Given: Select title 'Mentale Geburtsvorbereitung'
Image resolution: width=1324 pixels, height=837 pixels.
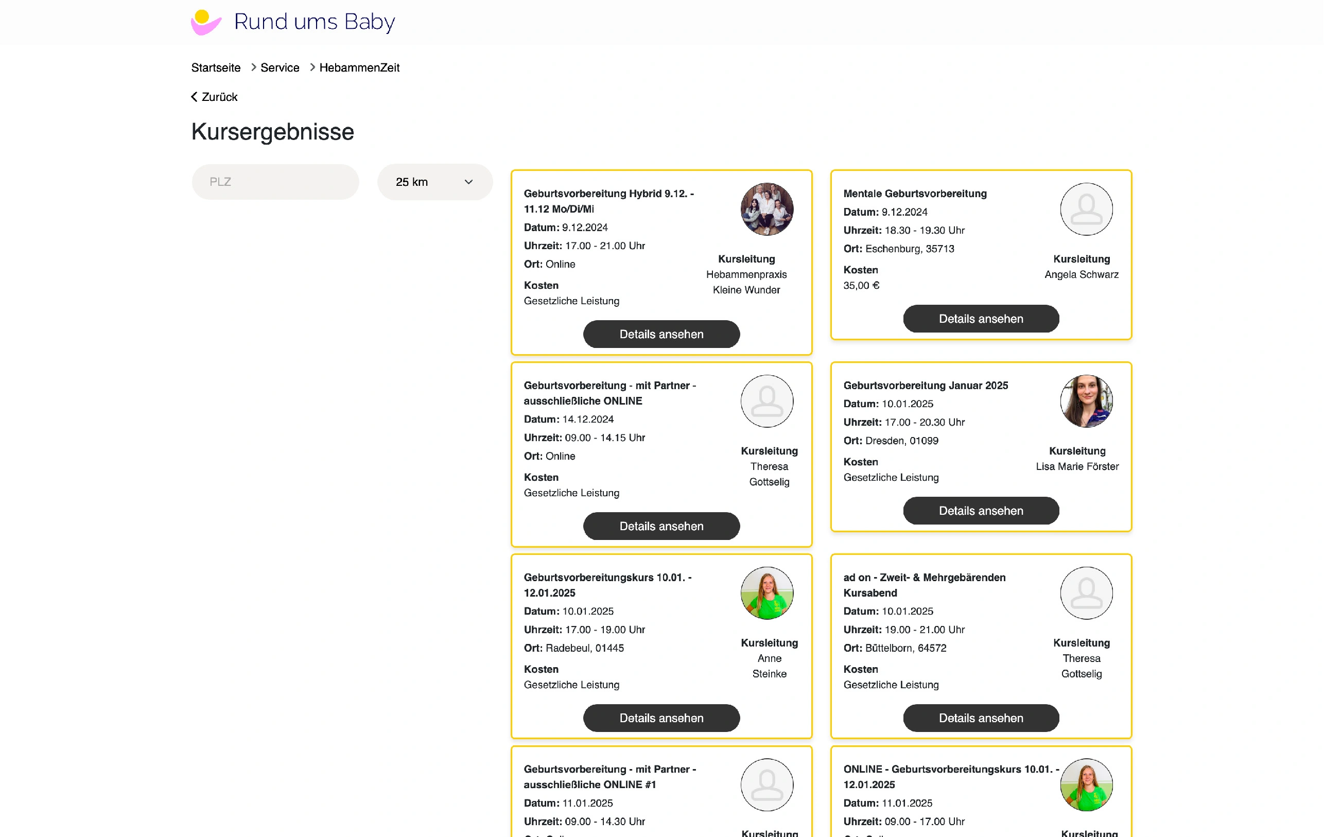Looking at the screenshot, I should click(915, 194).
